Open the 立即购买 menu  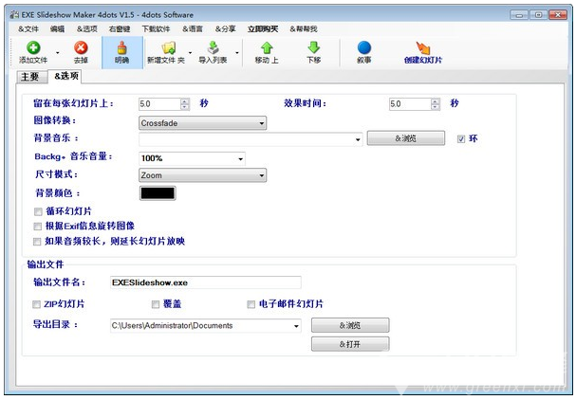(x=263, y=29)
